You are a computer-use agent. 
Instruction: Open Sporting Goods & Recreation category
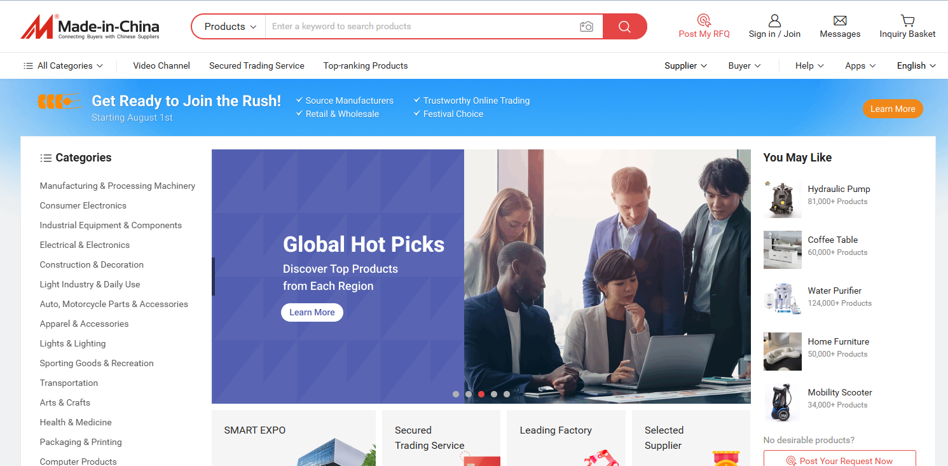97,363
